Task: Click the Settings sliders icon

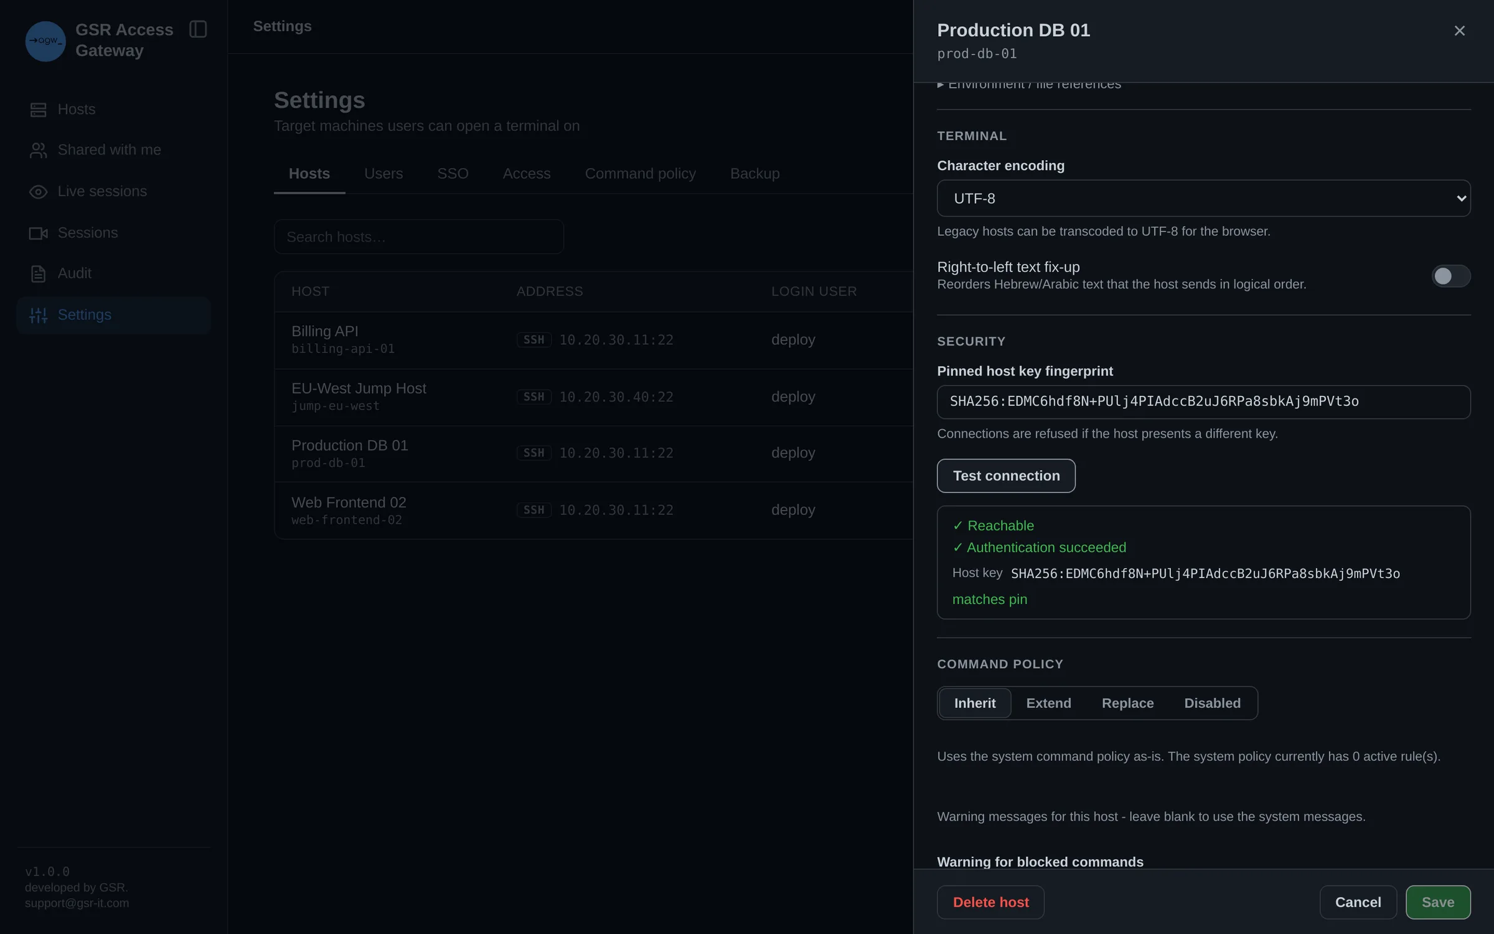Action: tap(38, 315)
